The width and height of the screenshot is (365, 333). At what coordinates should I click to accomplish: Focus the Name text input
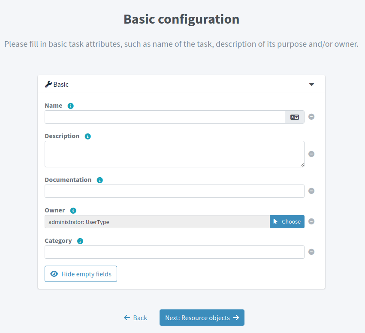(165, 117)
